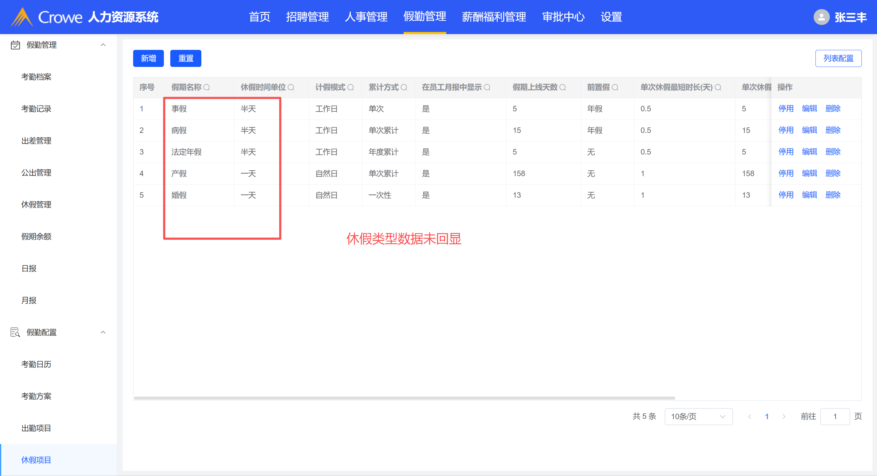Open the 列表配置 settings button

coord(838,58)
